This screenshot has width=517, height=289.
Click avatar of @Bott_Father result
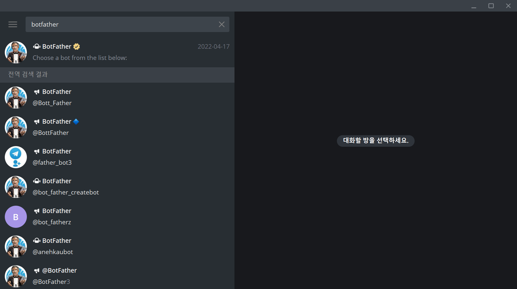click(16, 97)
